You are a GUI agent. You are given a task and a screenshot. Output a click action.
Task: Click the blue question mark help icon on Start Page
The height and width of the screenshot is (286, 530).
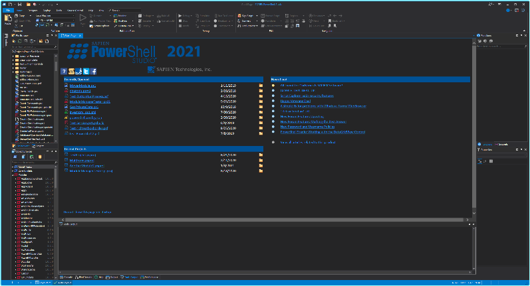pyautogui.click(x=64, y=71)
